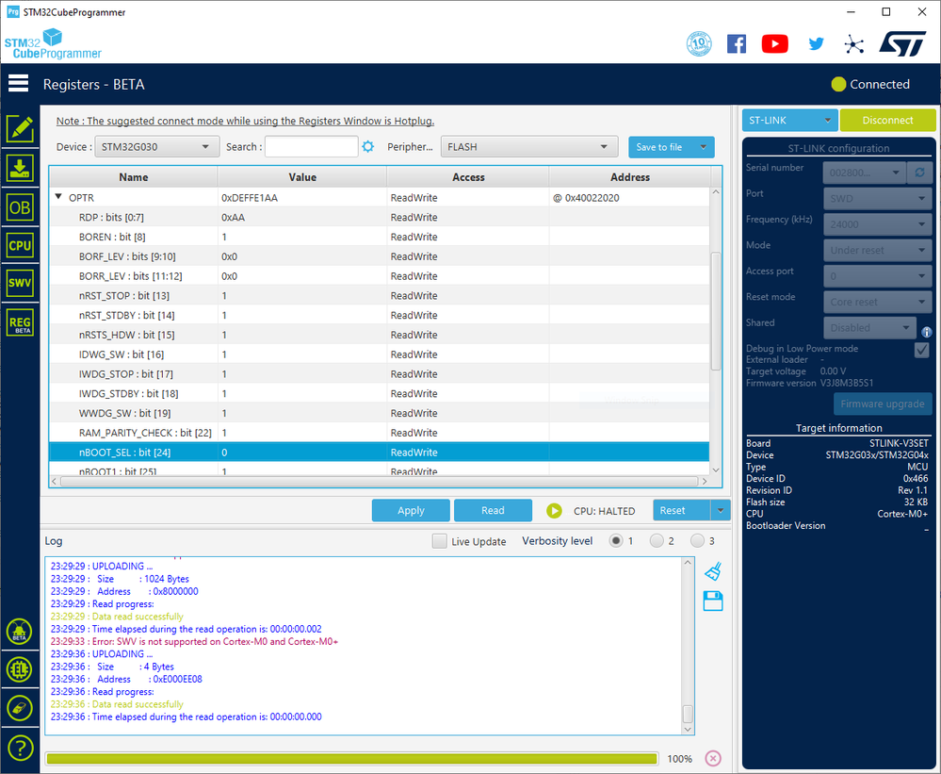Image resolution: width=941 pixels, height=774 pixels.
Task: Collapse the OPTR register tree
Action: click(58, 196)
